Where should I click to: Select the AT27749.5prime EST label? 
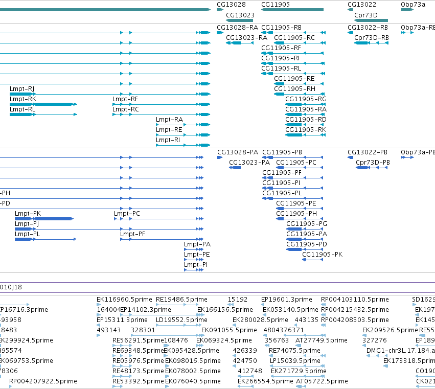[321, 340]
